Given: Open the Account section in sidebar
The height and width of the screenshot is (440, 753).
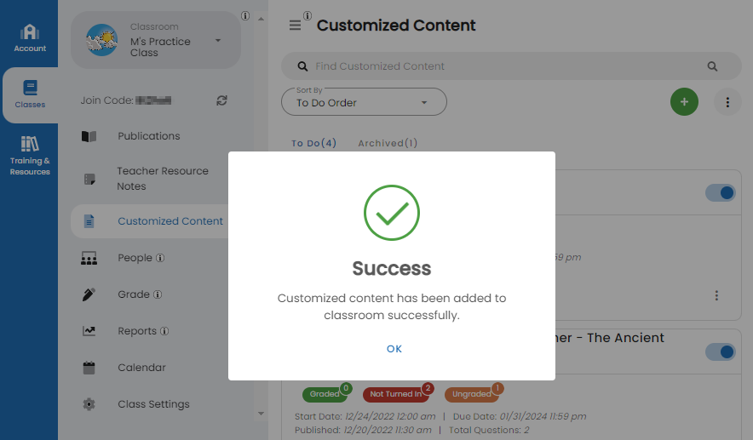Looking at the screenshot, I should [30, 38].
